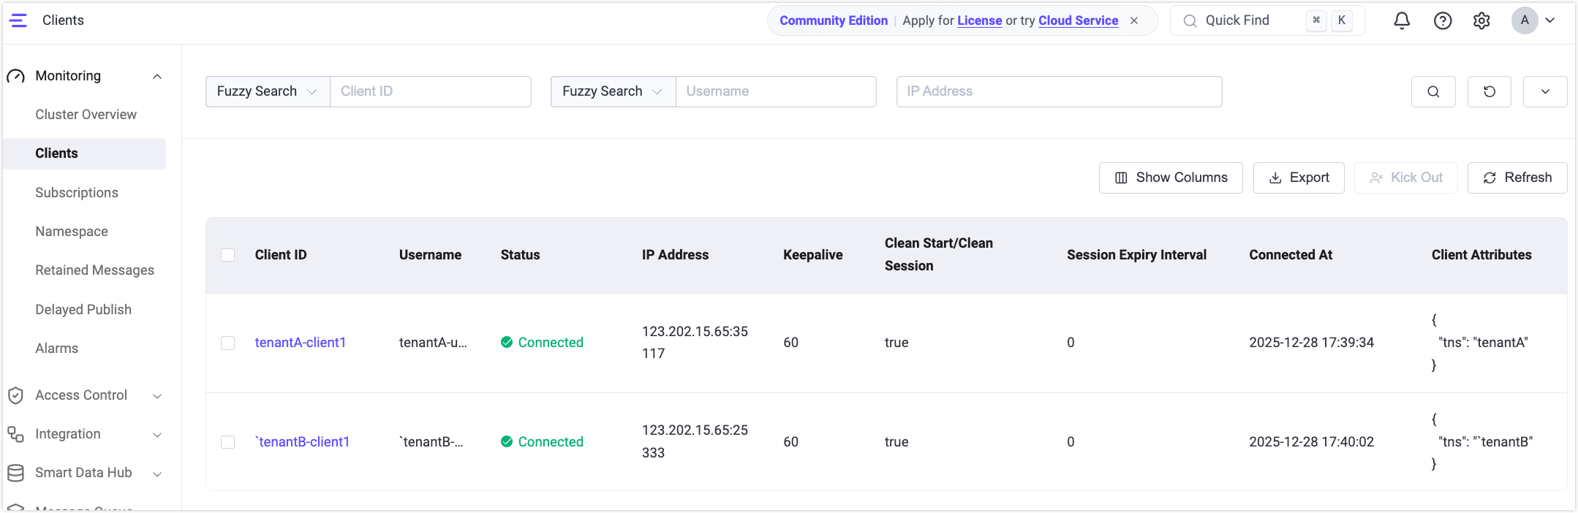Expand more filters chevron button

[x=1545, y=91]
